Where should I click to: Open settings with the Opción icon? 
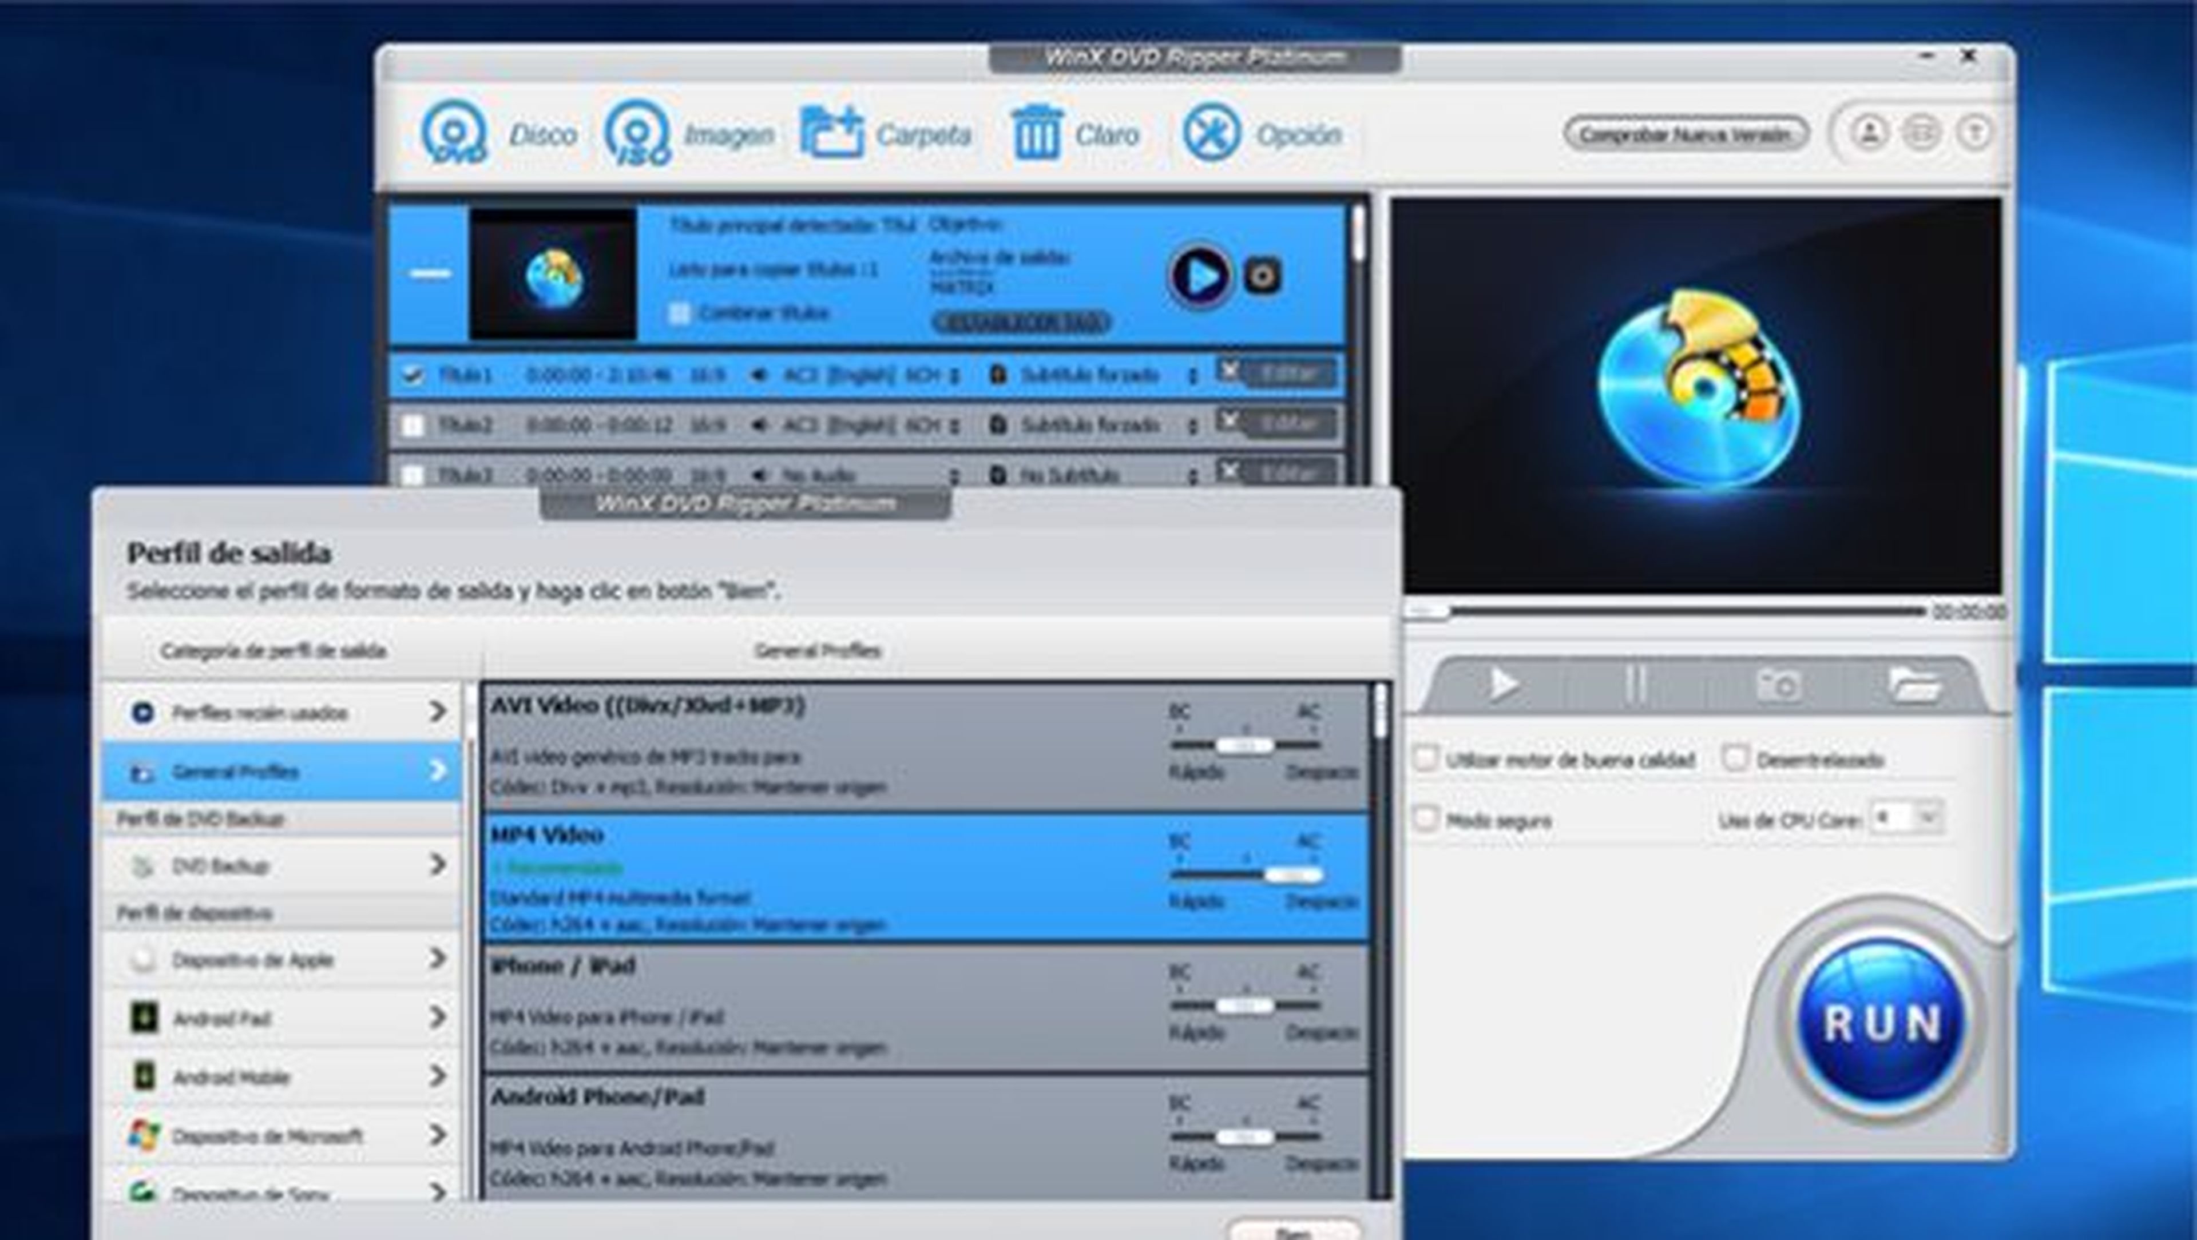[1211, 133]
